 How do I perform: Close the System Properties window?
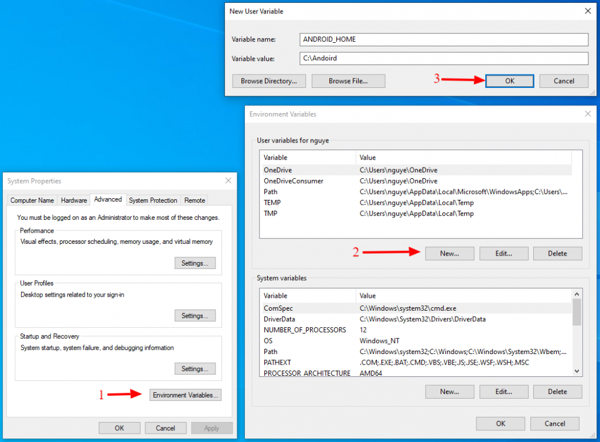pos(228,181)
